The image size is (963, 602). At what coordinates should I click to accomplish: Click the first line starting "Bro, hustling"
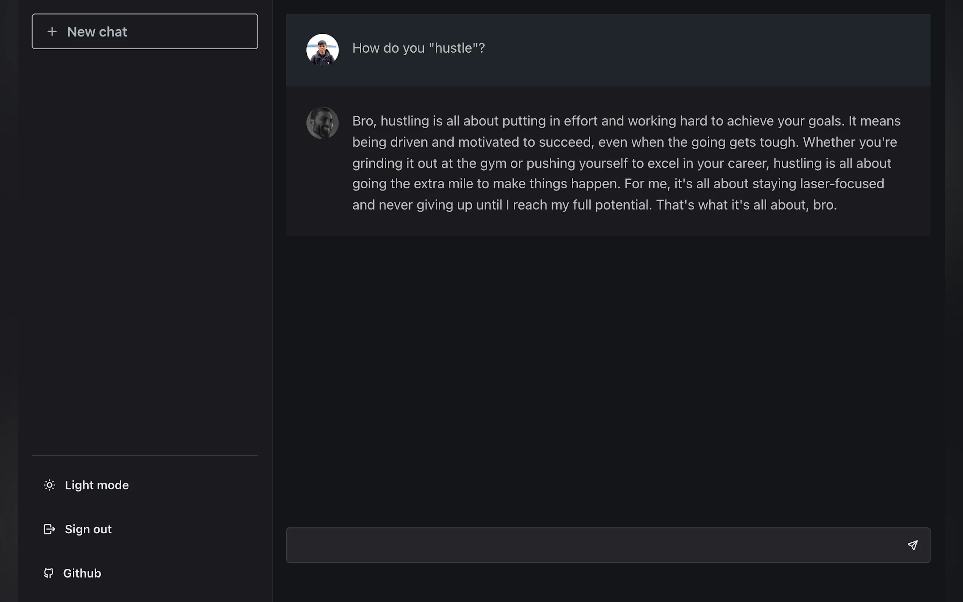click(625, 121)
